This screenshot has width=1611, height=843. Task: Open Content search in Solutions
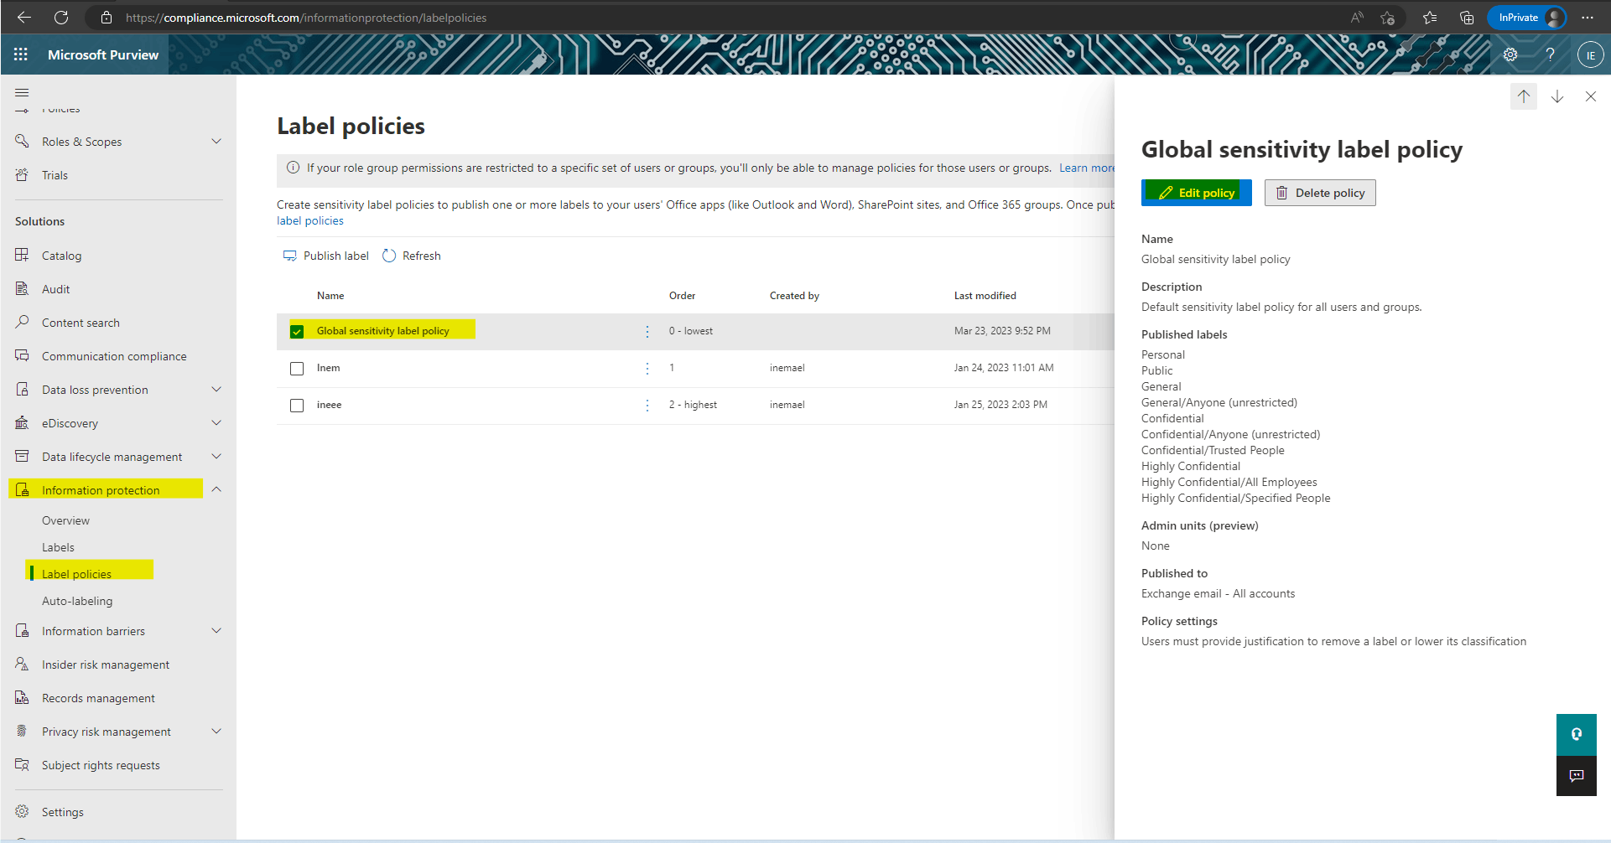coord(81,323)
